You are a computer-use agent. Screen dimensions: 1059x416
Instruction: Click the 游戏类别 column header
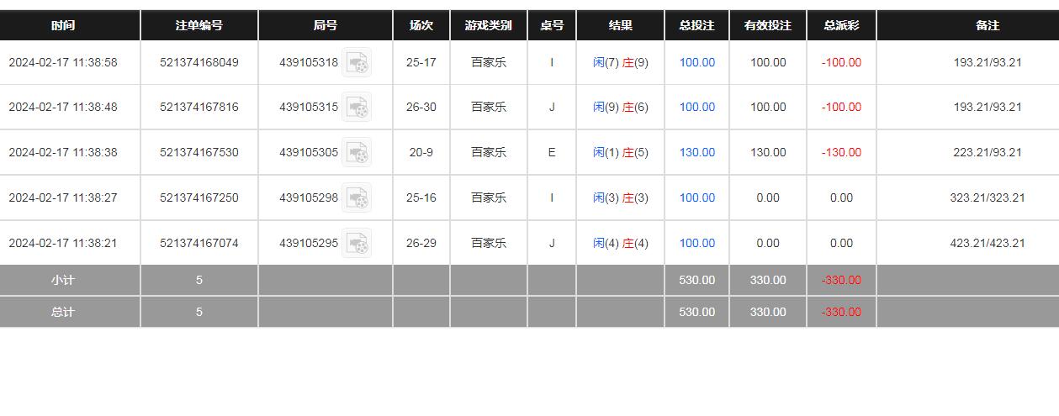[488, 25]
